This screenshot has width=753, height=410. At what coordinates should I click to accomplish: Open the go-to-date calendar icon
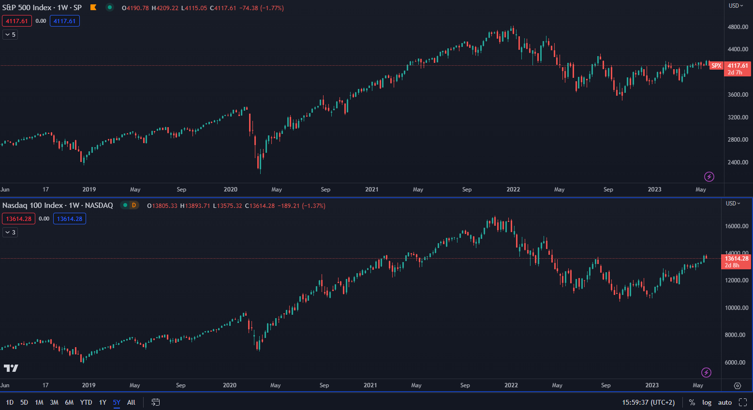click(155, 402)
